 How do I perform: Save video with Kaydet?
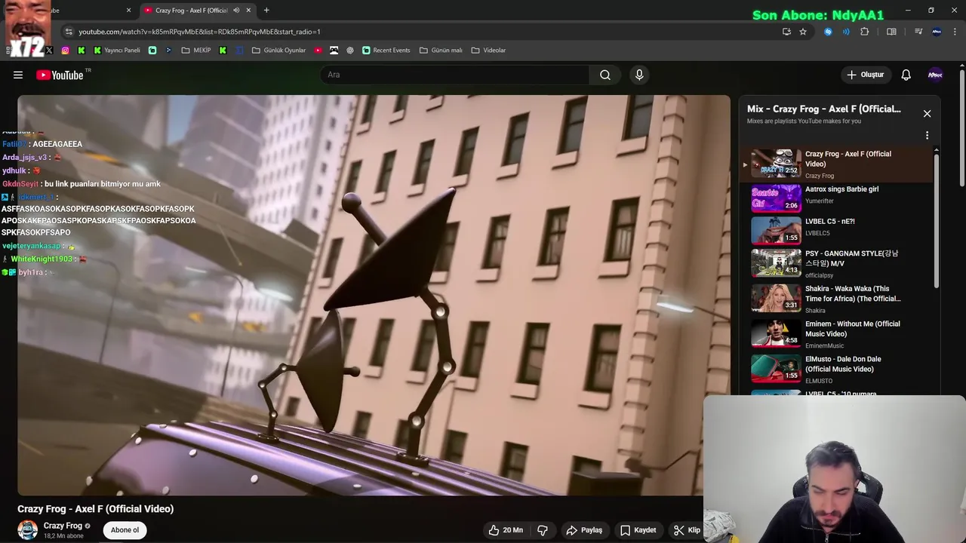638,530
